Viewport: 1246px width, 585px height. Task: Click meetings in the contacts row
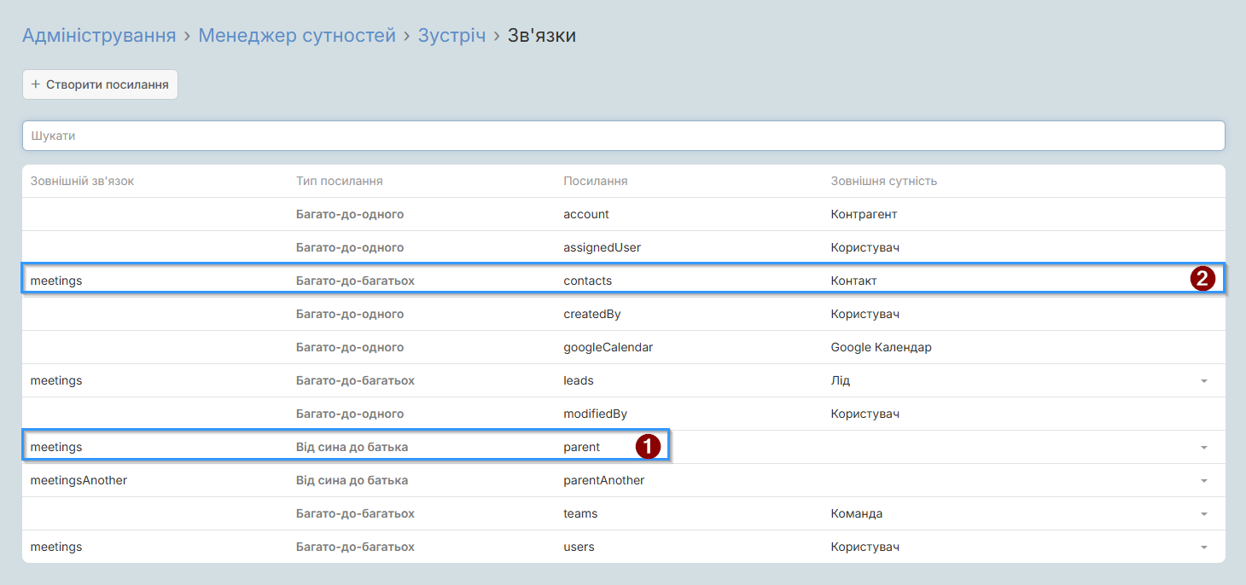(56, 281)
